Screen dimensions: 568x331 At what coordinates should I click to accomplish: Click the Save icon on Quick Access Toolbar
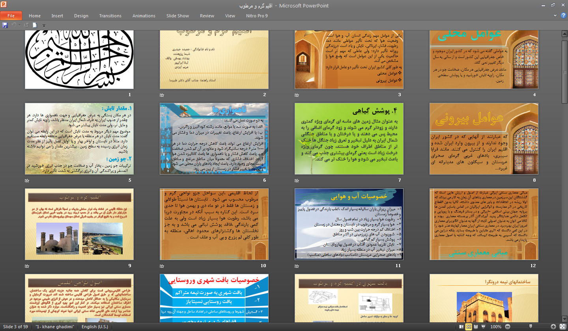[x=5, y=24]
